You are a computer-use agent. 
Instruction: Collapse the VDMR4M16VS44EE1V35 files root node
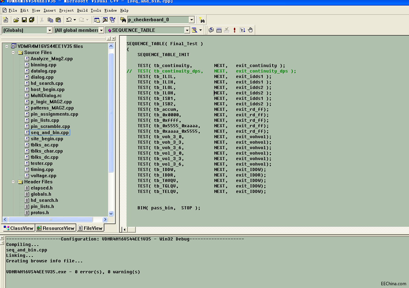(x=7, y=47)
